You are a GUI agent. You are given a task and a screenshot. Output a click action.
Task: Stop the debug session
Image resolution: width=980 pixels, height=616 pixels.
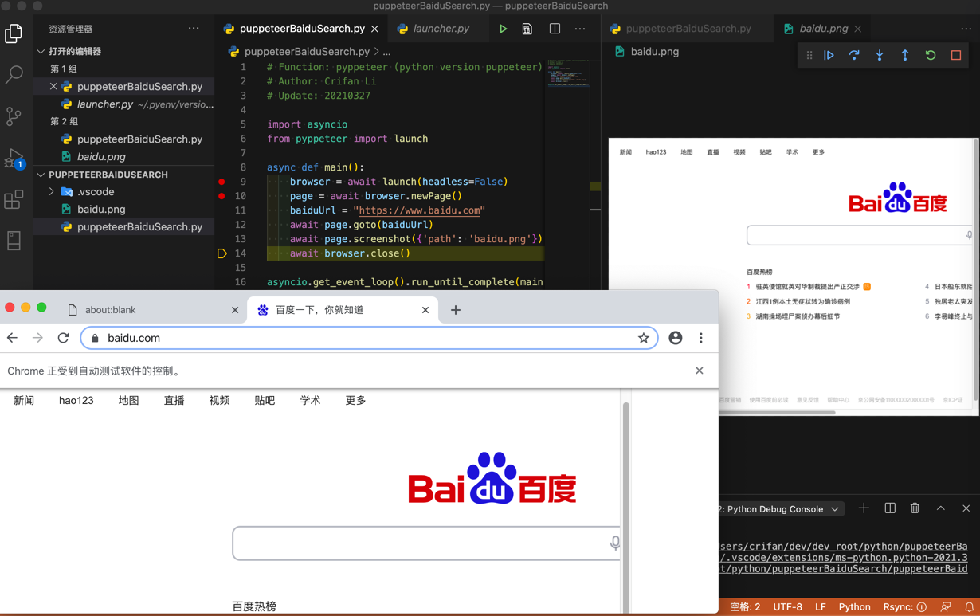tap(956, 55)
